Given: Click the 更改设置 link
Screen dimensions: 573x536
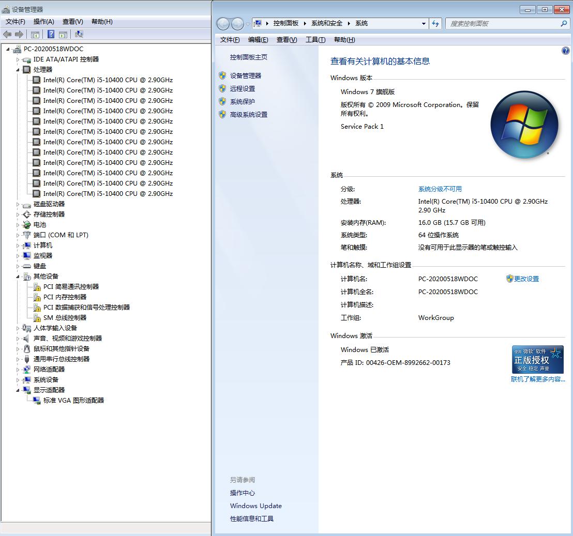Looking at the screenshot, I should pyautogui.click(x=525, y=279).
